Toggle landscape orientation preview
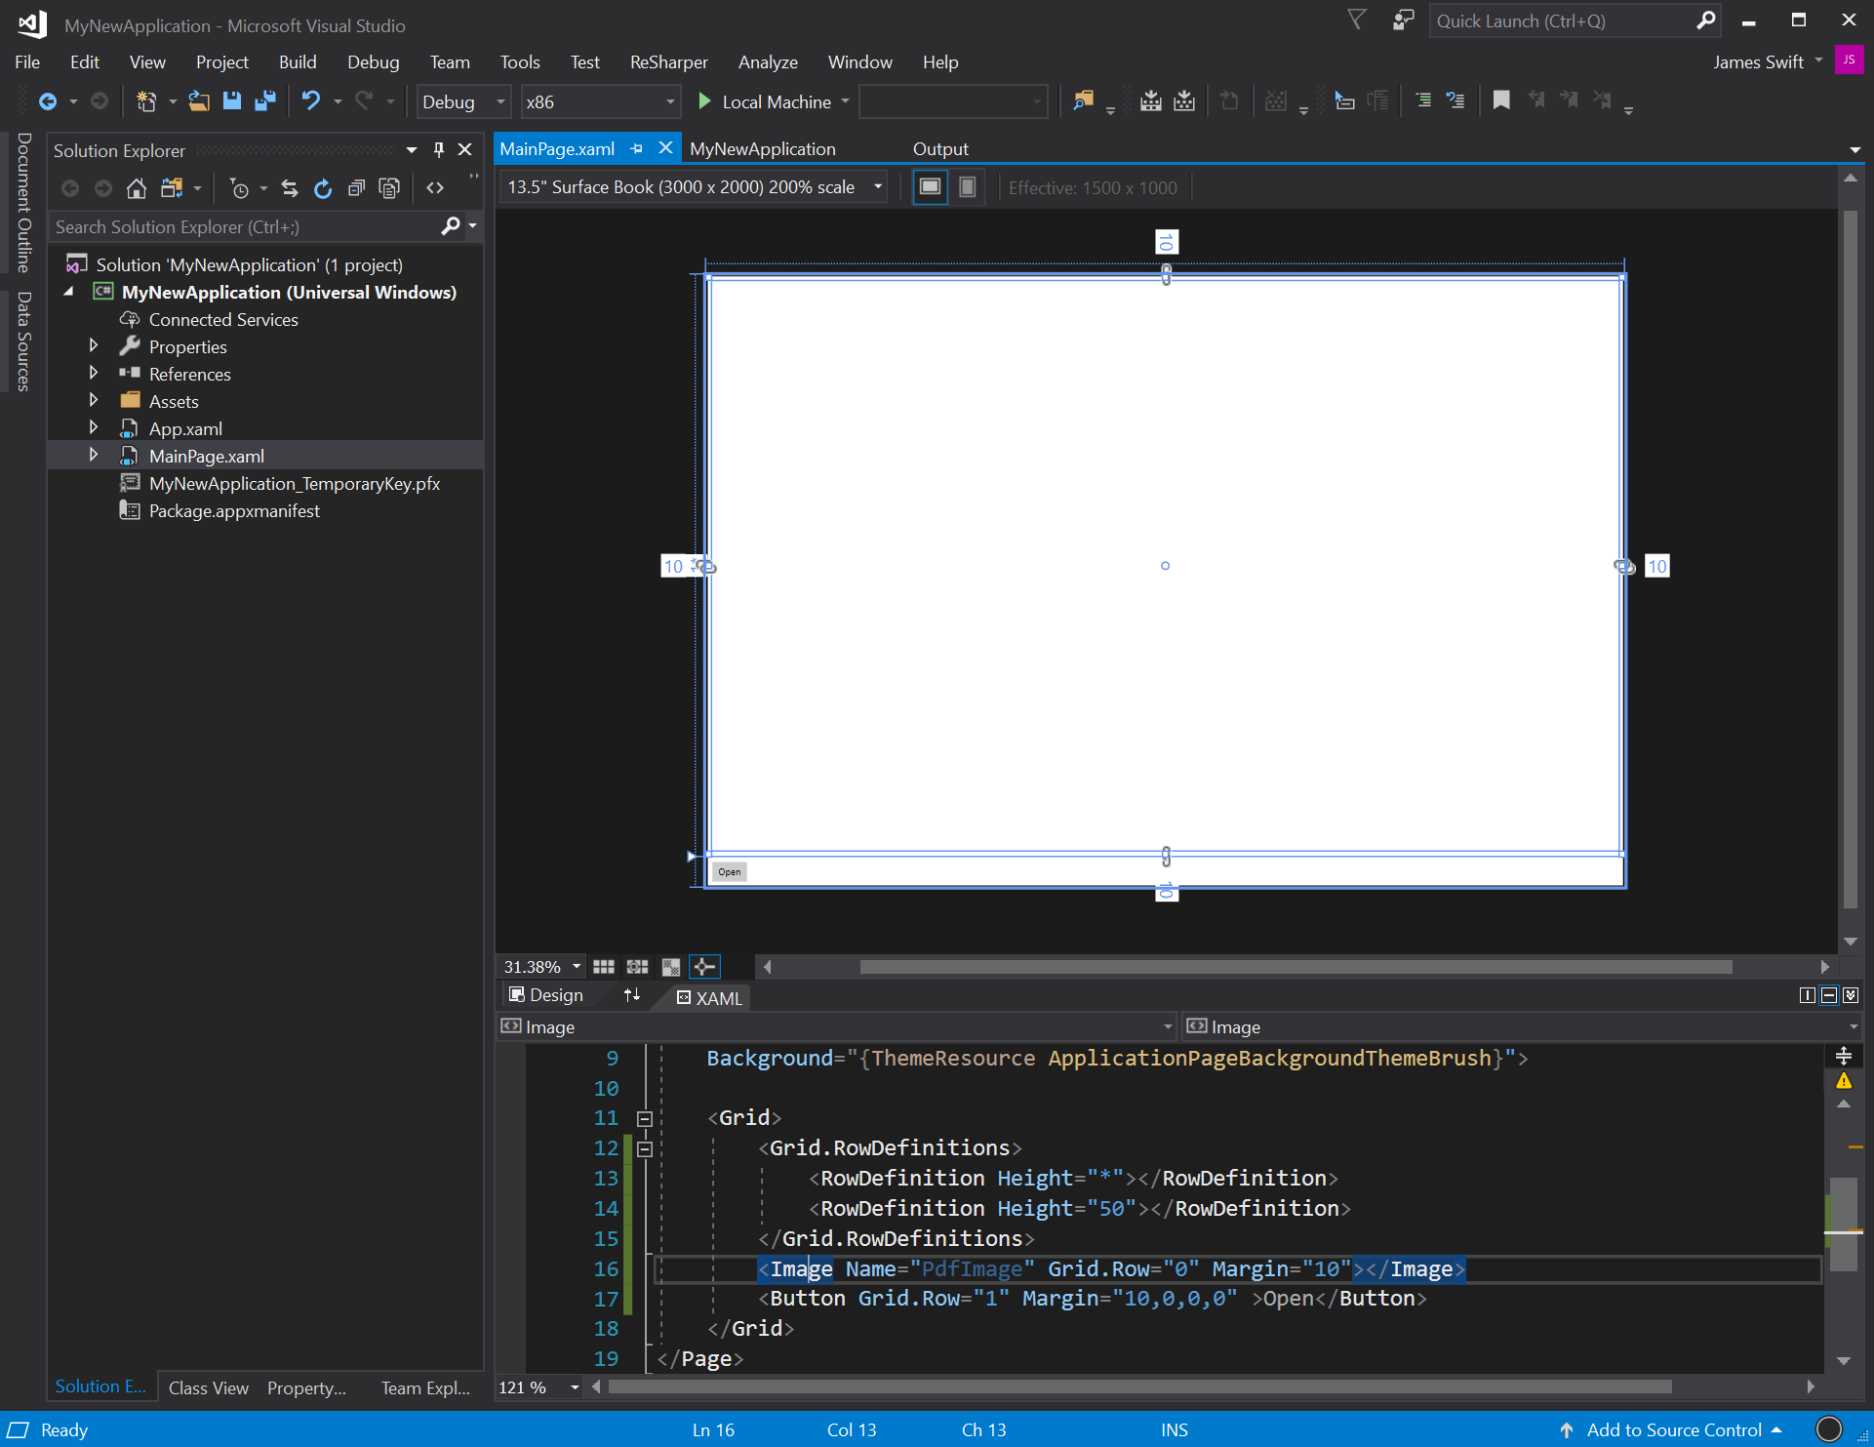1874x1447 pixels. point(930,186)
